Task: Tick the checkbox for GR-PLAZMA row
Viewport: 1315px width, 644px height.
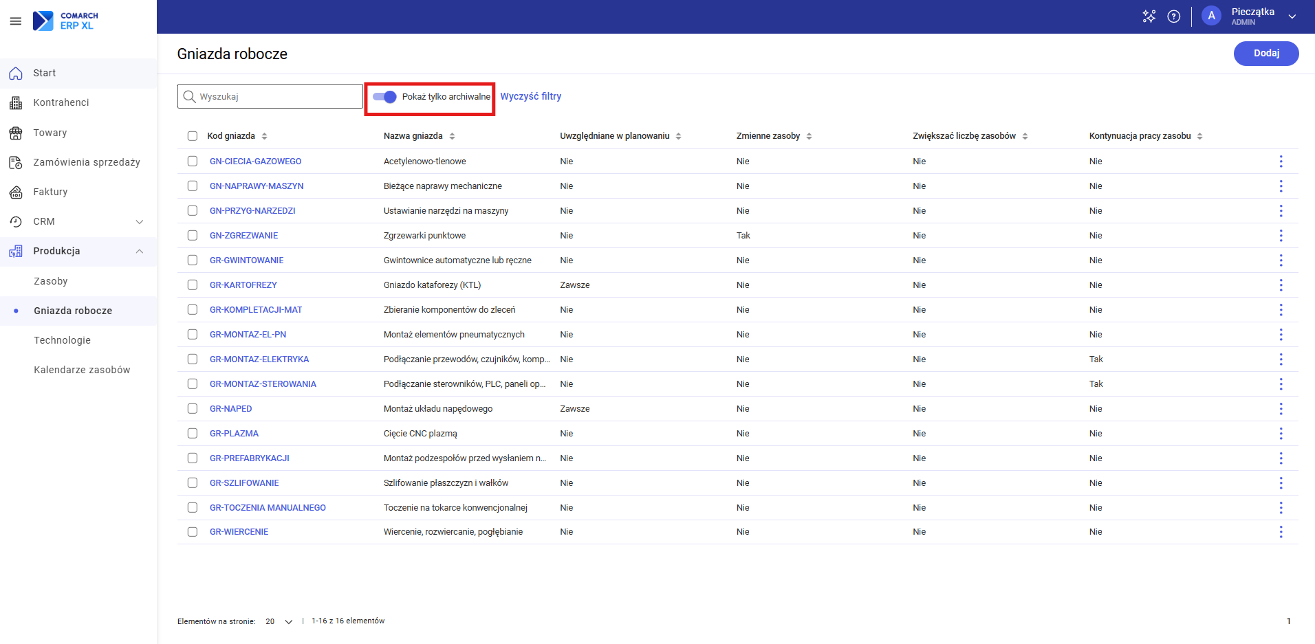Action: (x=193, y=434)
